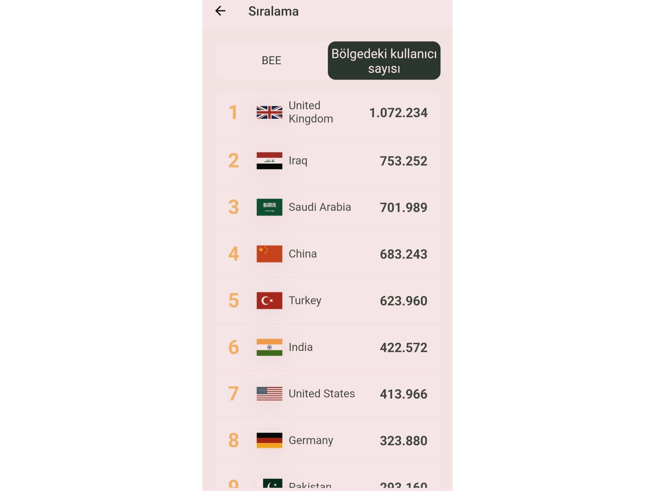The image size is (655, 491).
Task: Switch to the BEE tab
Action: 272,60
